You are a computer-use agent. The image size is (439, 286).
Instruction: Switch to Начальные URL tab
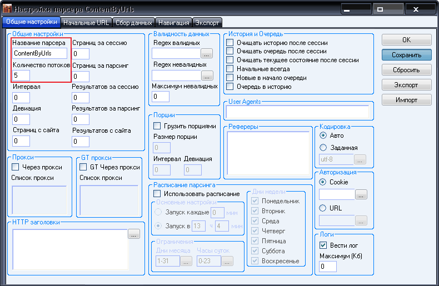[x=86, y=23]
